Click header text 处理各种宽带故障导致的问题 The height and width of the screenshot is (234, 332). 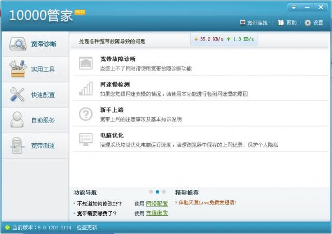pos(112,42)
